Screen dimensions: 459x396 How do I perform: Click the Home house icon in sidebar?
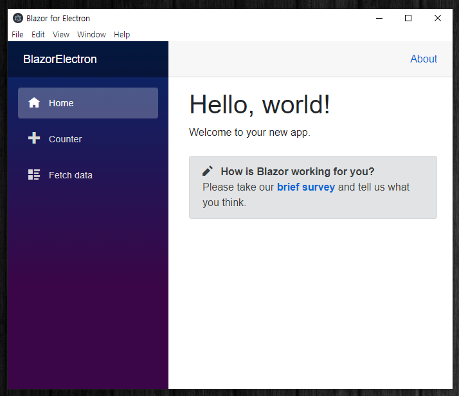(34, 102)
